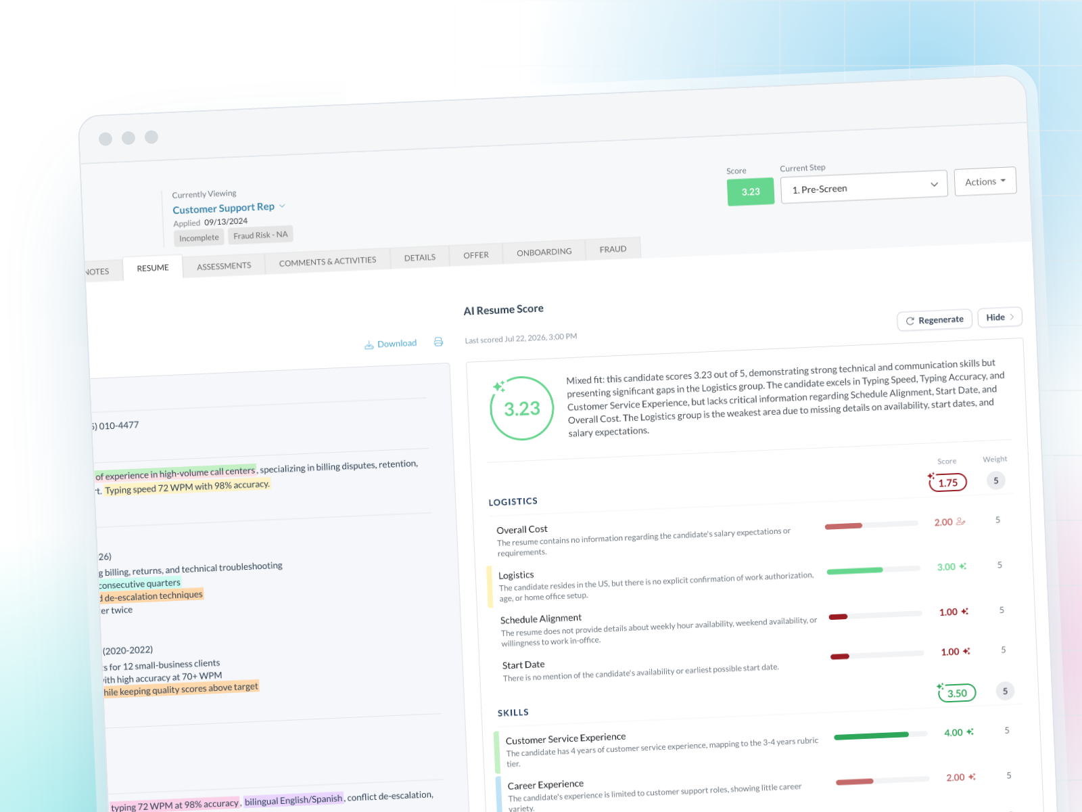
Task: Click the Logistics row green score bar
Action: pos(873,570)
